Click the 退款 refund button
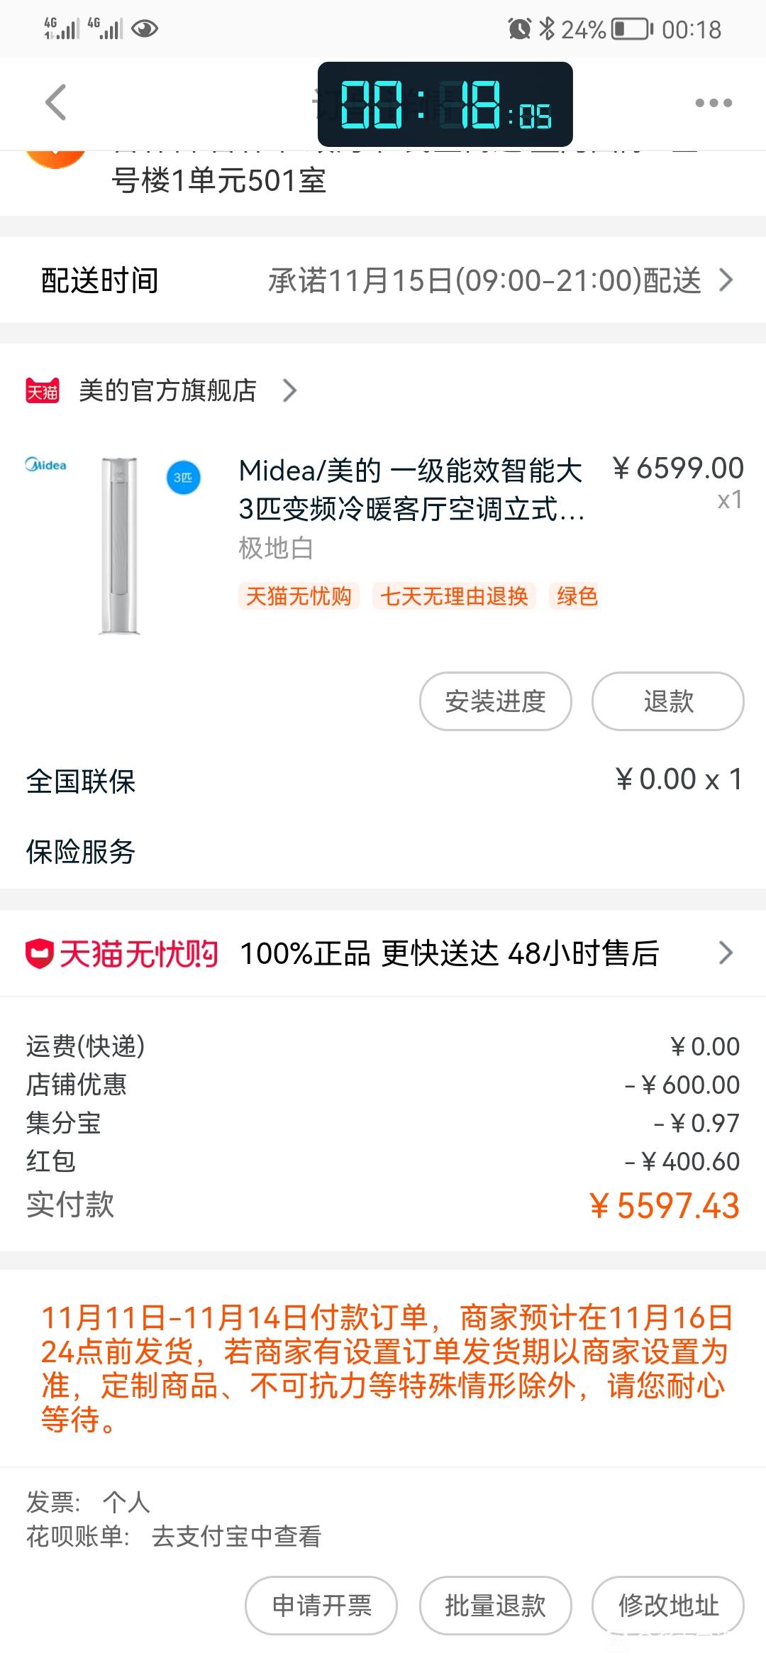The width and height of the screenshot is (766, 1661). tap(668, 701)
